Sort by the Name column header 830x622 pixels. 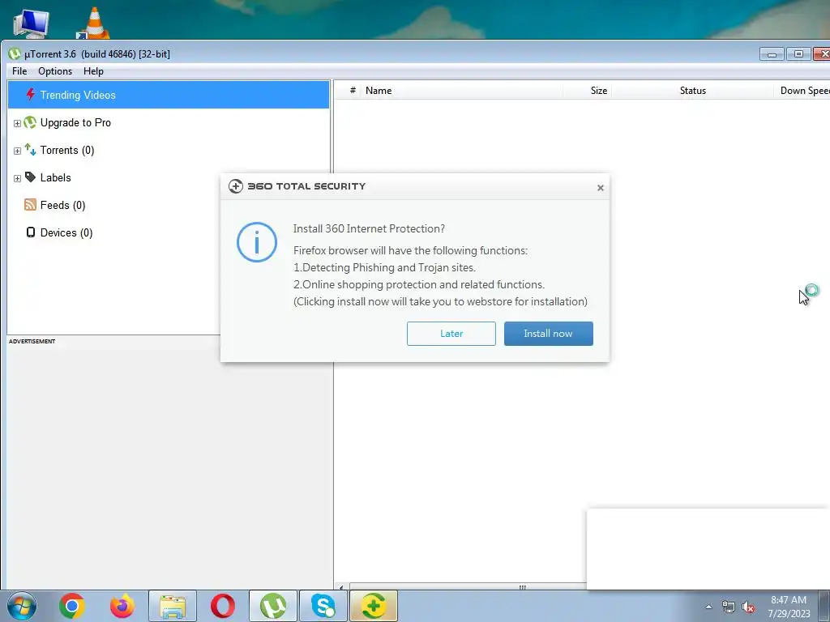click(x=460, y=91)
